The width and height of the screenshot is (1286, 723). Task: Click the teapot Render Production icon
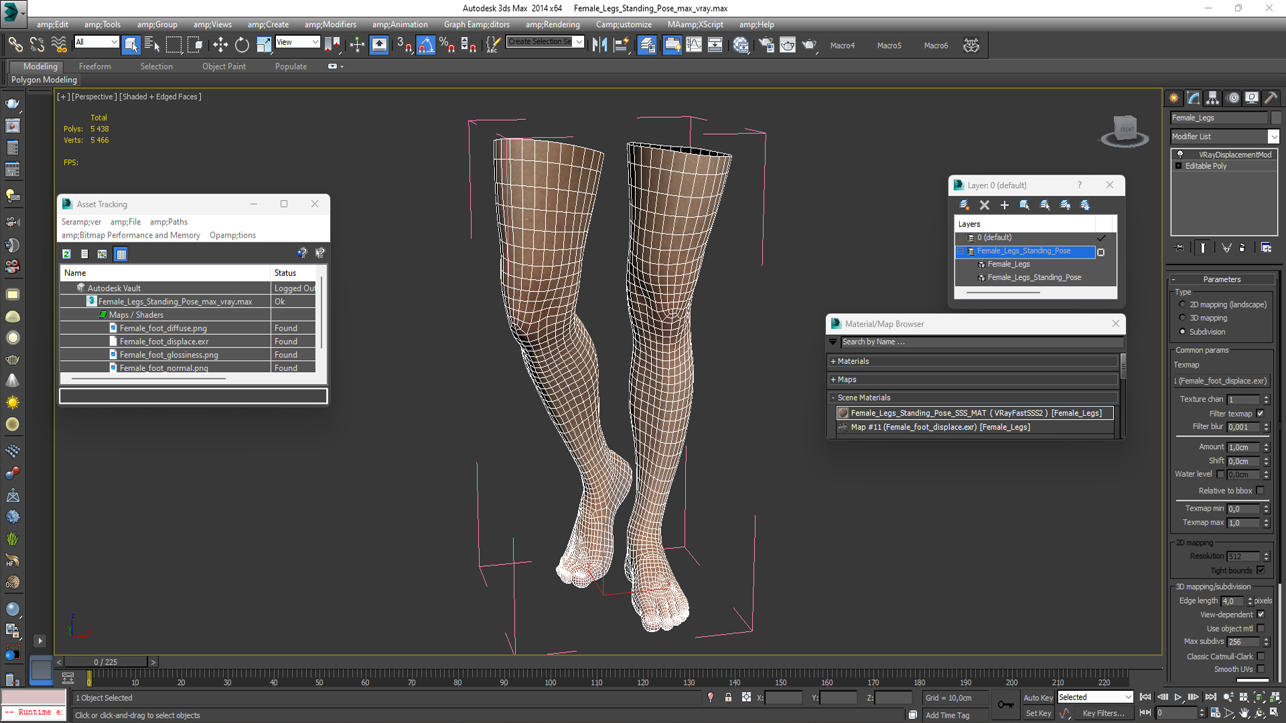tap(809, 45)
